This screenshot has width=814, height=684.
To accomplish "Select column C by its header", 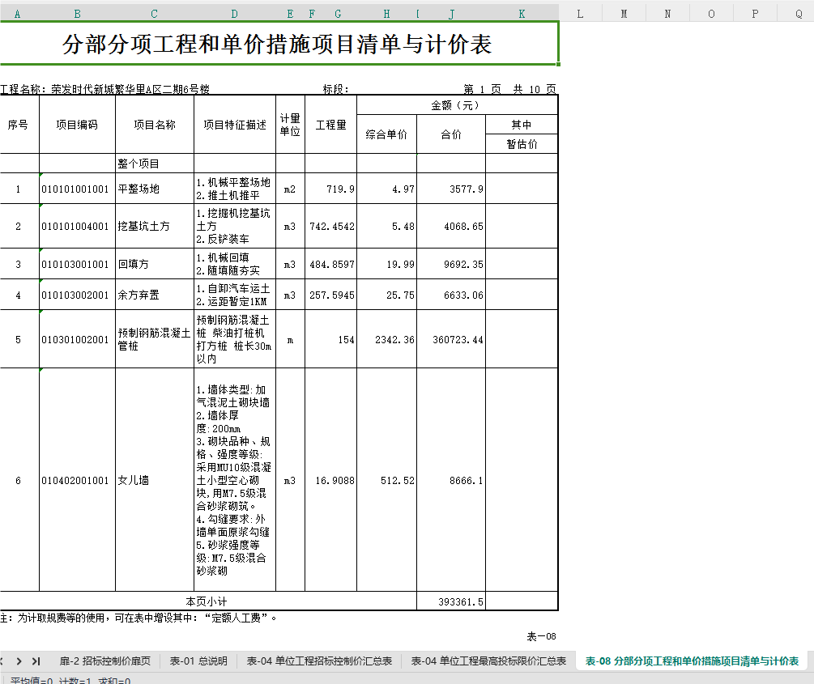I will 154,14.
